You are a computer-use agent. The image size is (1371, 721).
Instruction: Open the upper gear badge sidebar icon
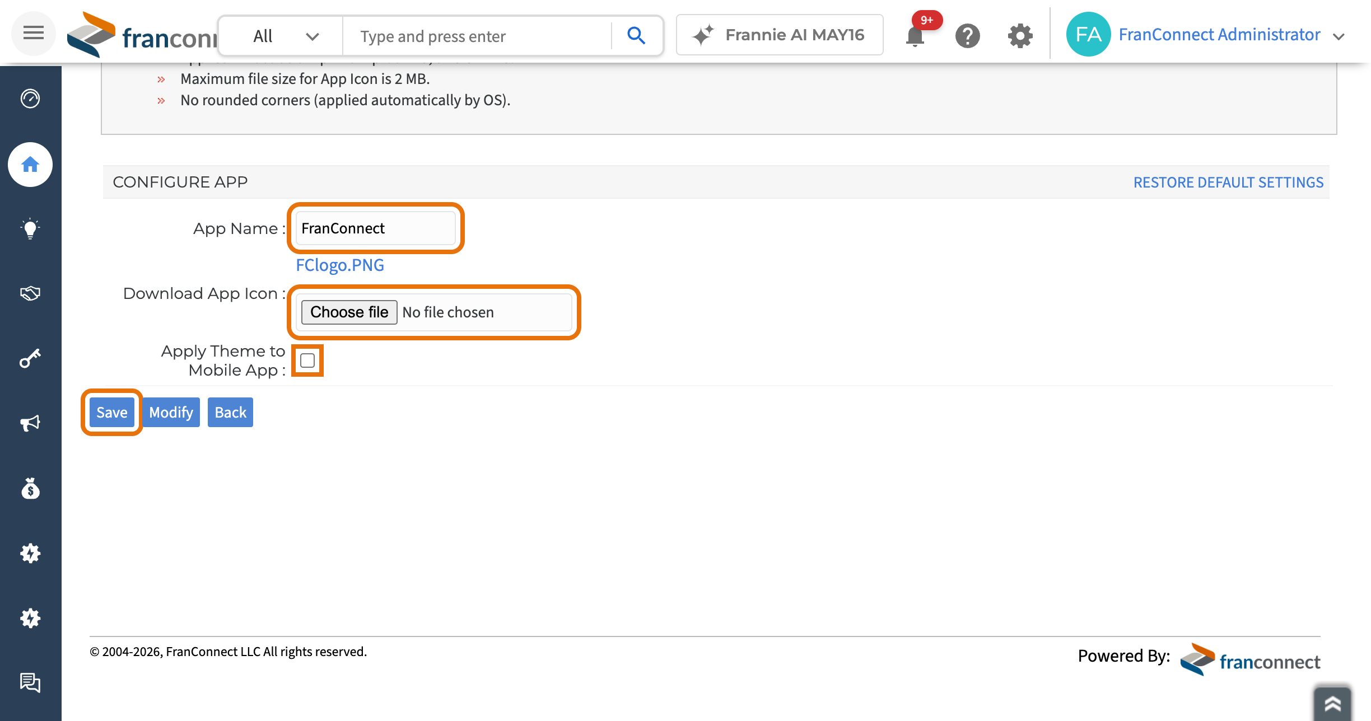(30, 553)
